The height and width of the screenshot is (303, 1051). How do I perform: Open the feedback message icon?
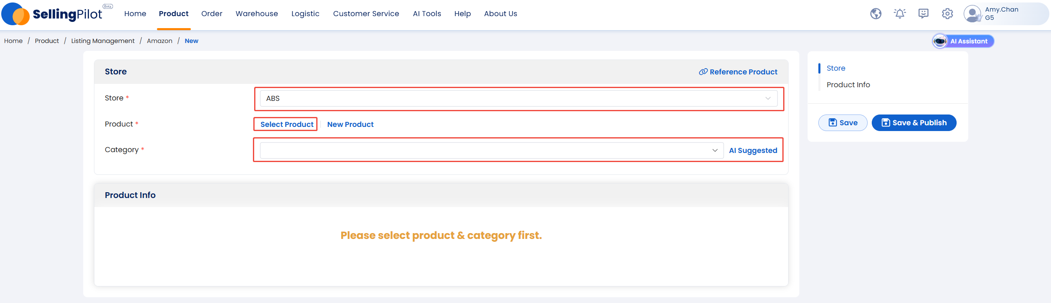click(923, 14)
